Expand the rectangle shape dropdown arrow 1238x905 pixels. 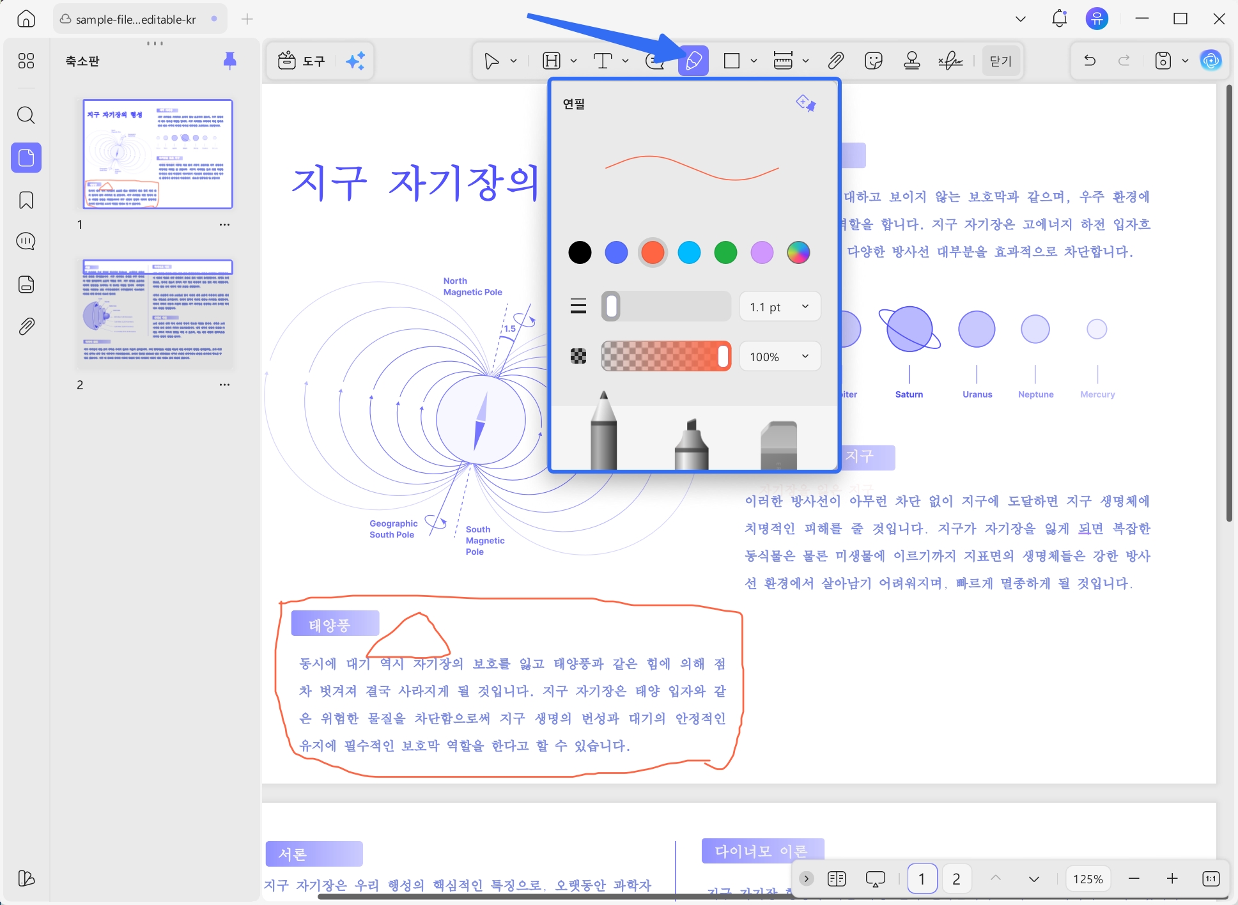point(754,61)
